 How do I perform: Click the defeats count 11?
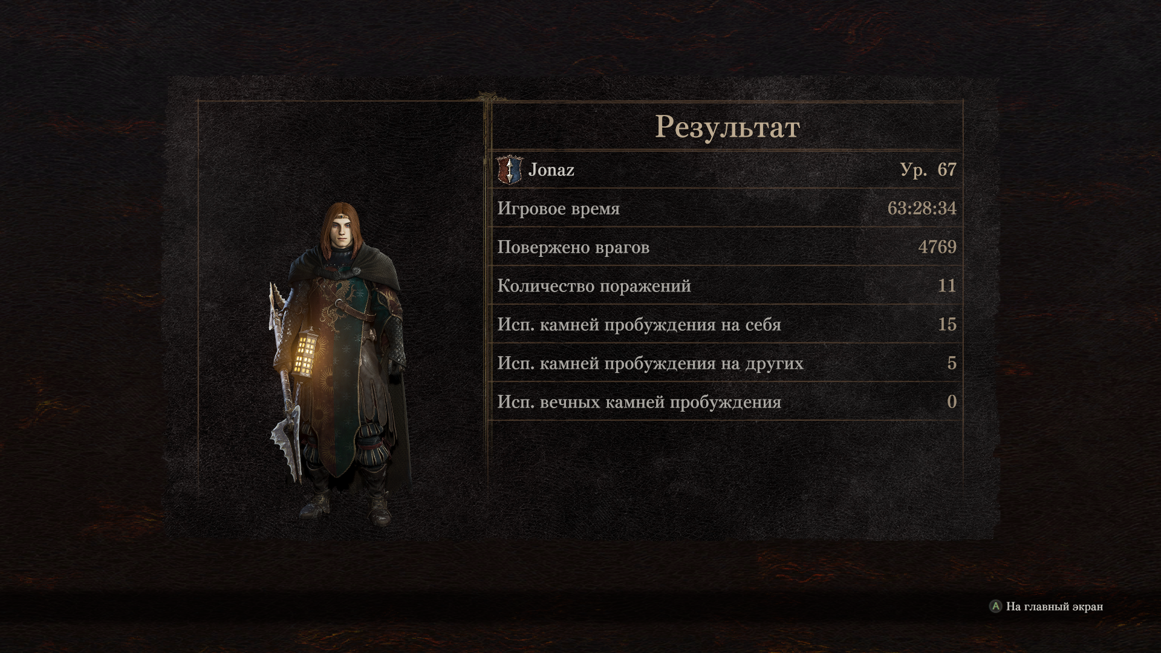pyautogui.click(x=947, y=285)
